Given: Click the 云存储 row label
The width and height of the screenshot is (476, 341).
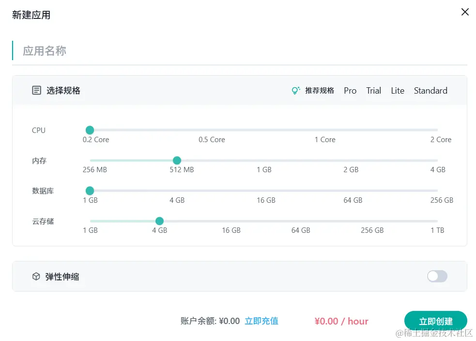Looking at the screenshot, I should pyautogui.click(x=43, y=222).
